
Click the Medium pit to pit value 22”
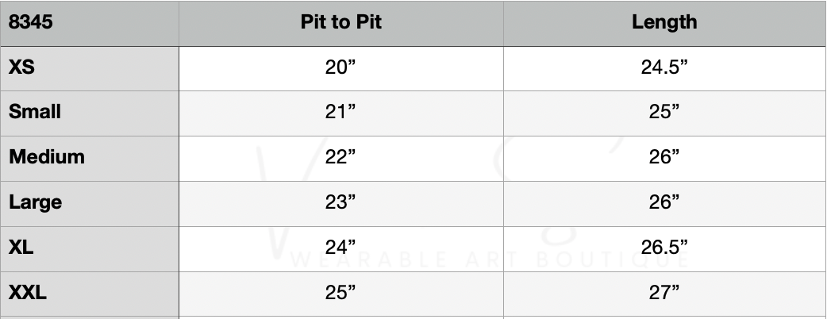(x=340, y=157)
